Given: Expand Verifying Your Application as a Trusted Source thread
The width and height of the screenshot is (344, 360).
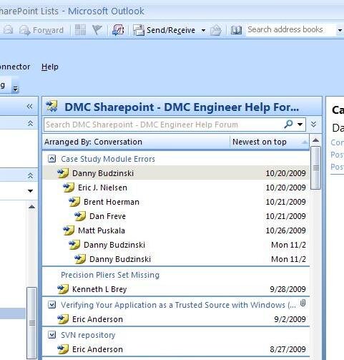Looking at the screenshot, I should point(52,305).
